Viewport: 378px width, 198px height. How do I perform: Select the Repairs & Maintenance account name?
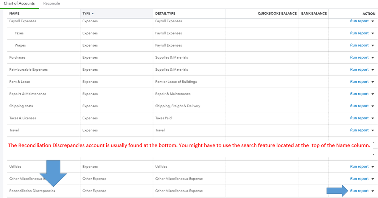[x=28, y=94]
